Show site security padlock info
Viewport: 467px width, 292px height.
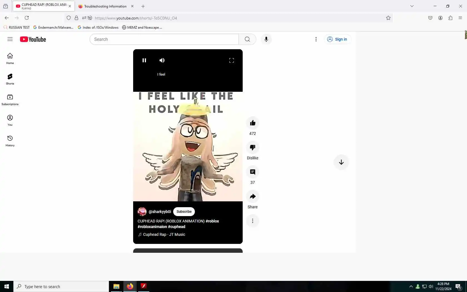(76, 18)
